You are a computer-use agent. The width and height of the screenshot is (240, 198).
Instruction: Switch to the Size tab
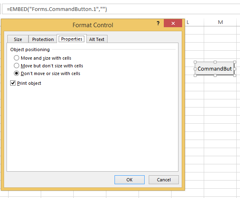18,39
